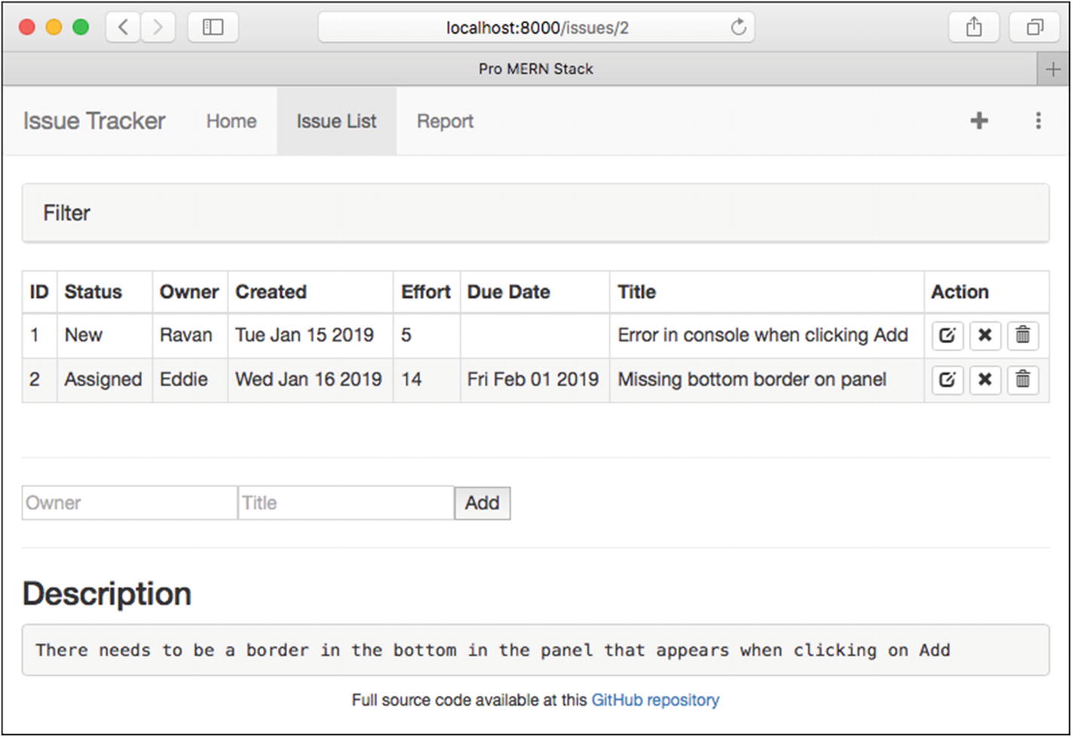Close the Assigned issue with X icon

pos(985,380)
